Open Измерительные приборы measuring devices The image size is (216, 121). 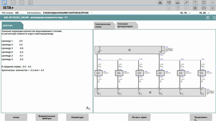(47, 117)
